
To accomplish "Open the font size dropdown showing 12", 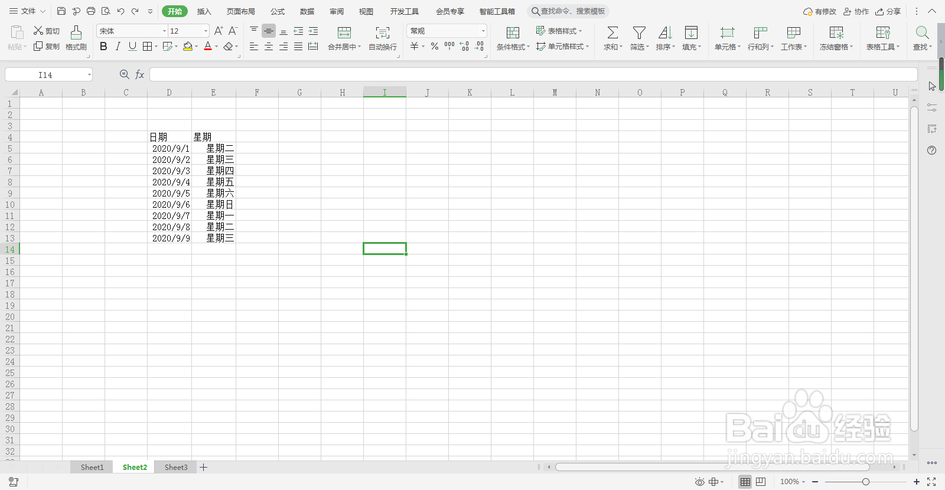I will (206, 31).
